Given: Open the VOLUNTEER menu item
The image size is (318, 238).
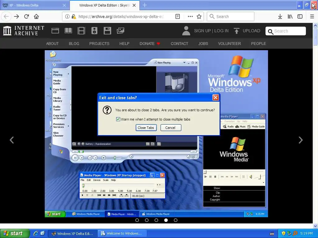Looking at the screenshot, I should tap(229, 43).
